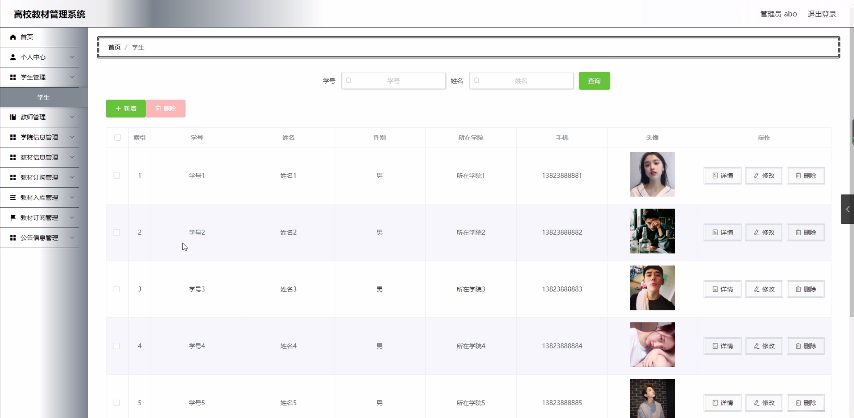Click the person icon beside 个人中心
This screenshot has width=854, height=418.
[x=13, y=57]
